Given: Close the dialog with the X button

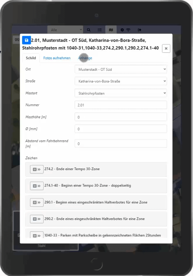Looking at the screenshot, I should (166, 48).
